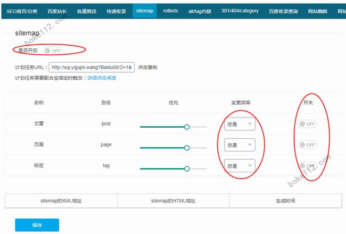Click the 名称 column header
Viewport: 346px width, 234px height.
coord(39,103)
